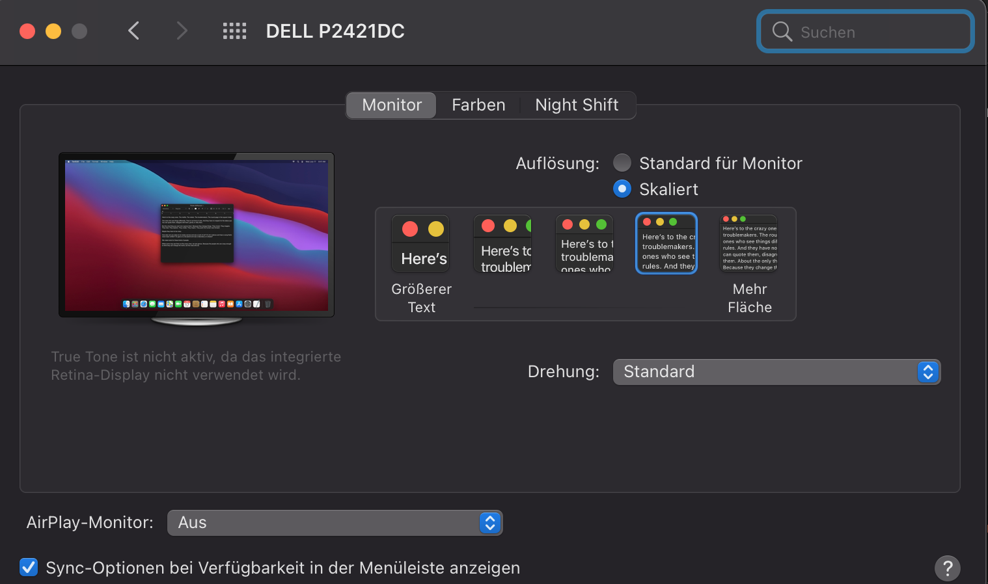Focus the Suchen search field
This screenshot has height=584, width=988.
click(x=866, y=31)
